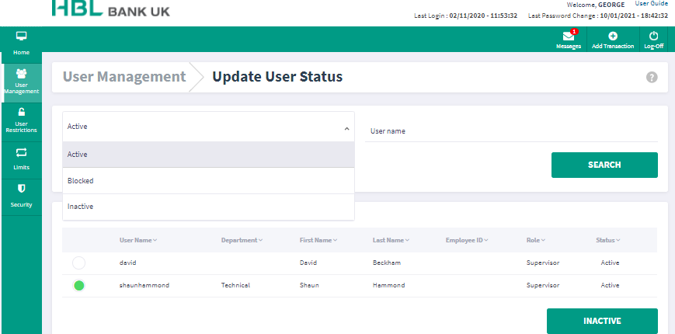Sort by First Name column
The width and height of the screenshot is (675, 334).
pyautogui.click(x=318, y=240)
